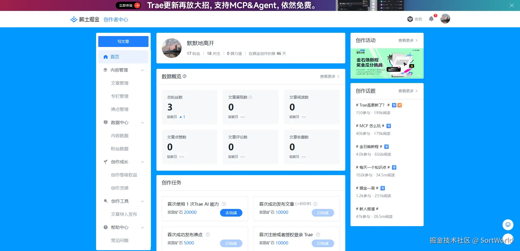
Task: Click help icon beside 授权登录 Trae task
Action: pos(318,235)
